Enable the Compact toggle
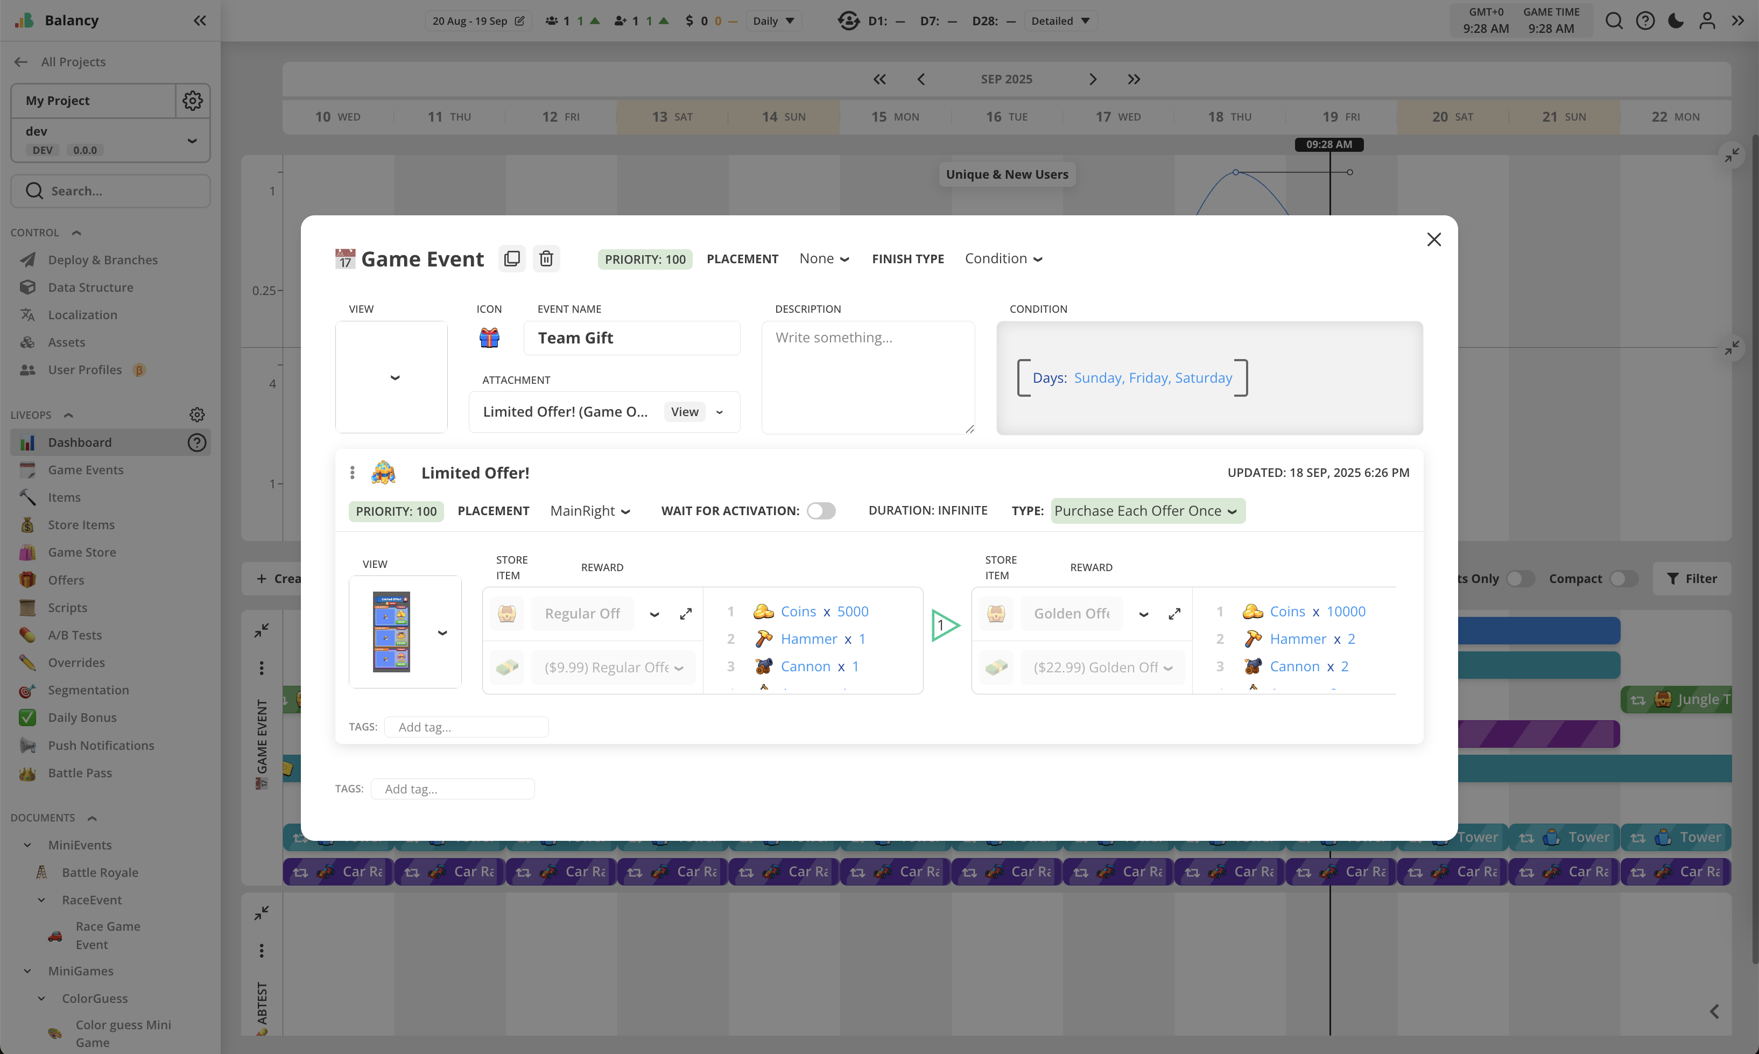 click(x=1623, y=579)
